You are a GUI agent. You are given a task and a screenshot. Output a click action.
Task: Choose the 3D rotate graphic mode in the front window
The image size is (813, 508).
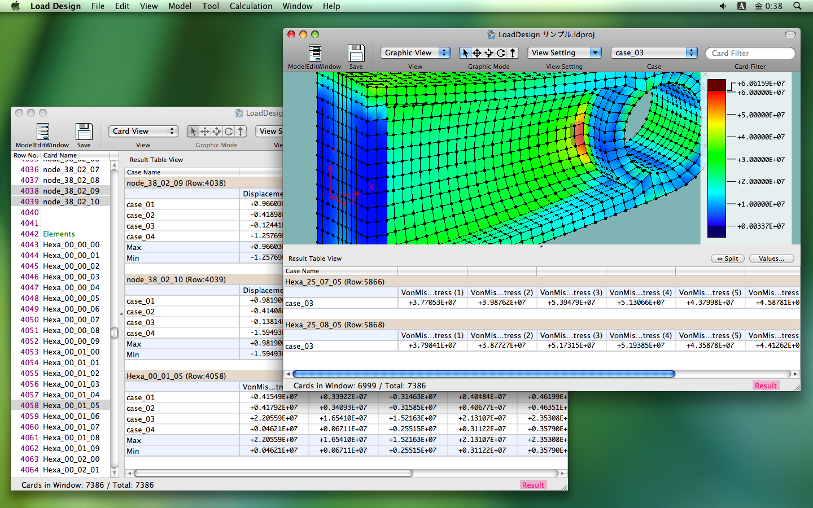pos(489,52)
